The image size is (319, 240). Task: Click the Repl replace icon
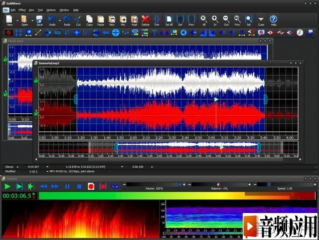134,20
